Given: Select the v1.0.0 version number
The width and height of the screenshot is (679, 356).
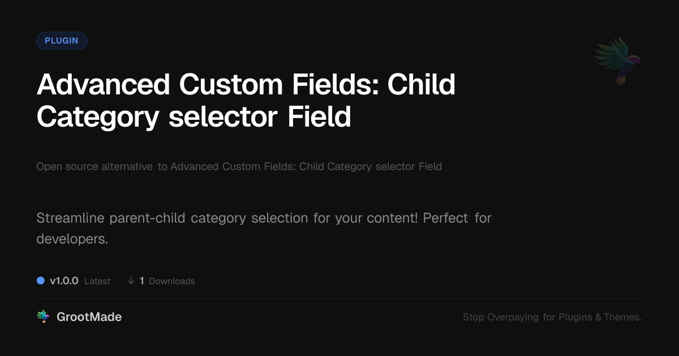Looking at the screenshot, I should [x=64, y=281].
